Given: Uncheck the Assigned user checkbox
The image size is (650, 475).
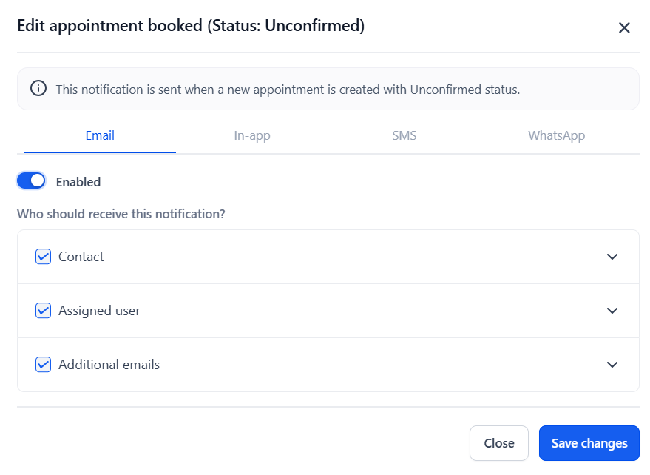Looking at the screenshot, I should [x=43, y=311].
